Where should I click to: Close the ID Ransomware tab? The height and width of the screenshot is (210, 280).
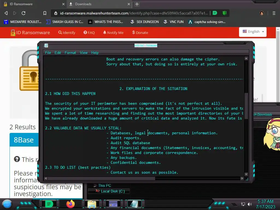pos(63,4)
